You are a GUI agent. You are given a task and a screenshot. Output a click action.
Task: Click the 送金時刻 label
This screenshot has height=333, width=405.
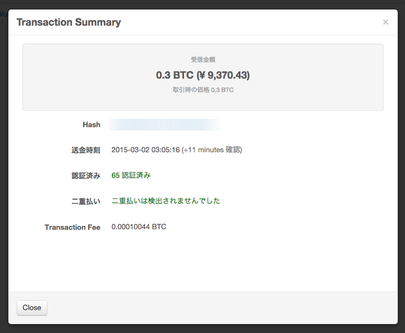coord(86,150)
